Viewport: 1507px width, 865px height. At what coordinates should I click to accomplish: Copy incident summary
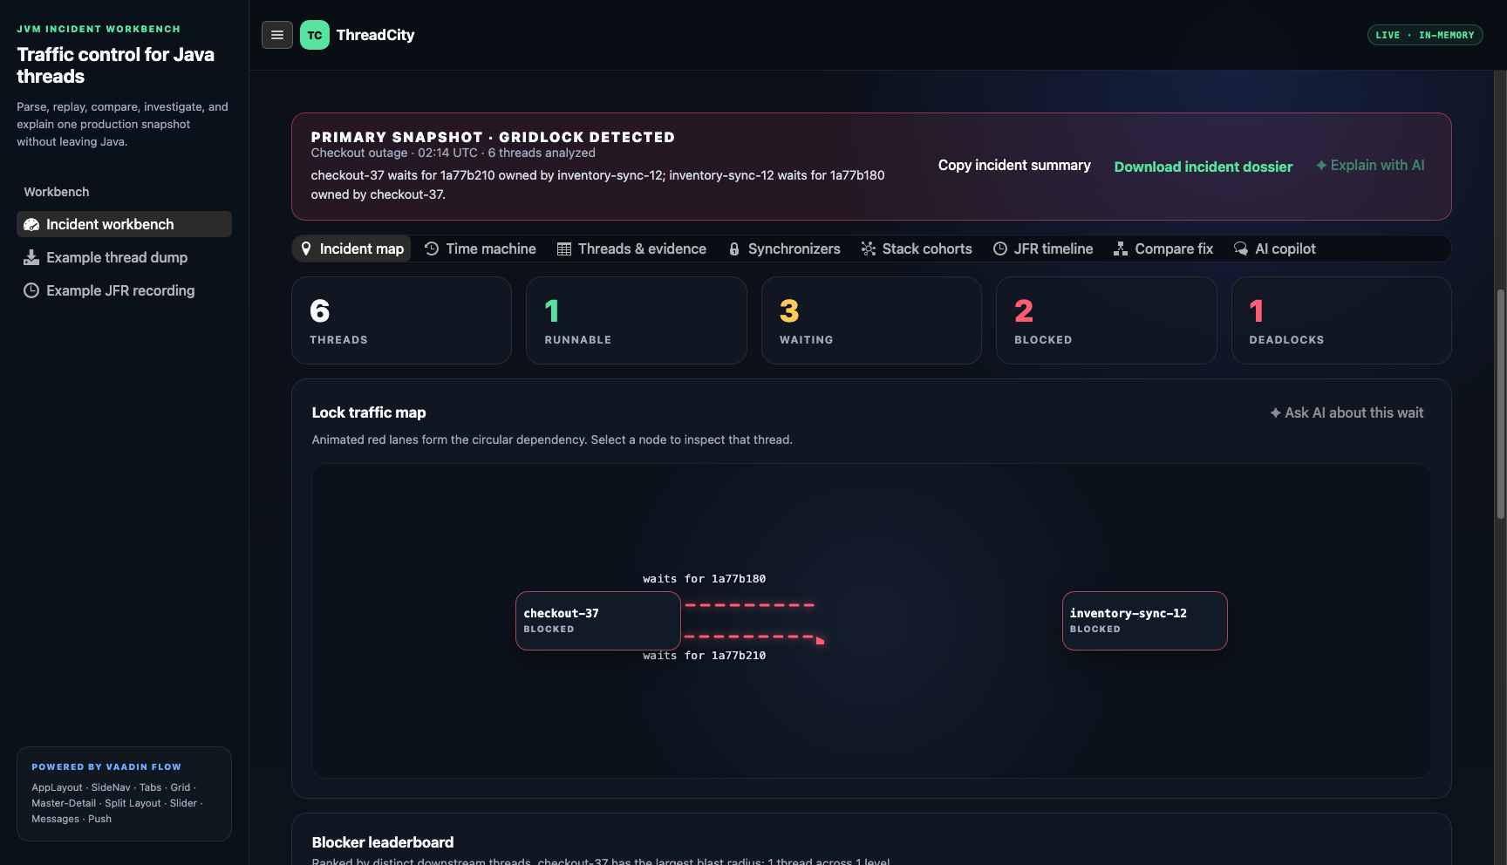(1014, 165)
